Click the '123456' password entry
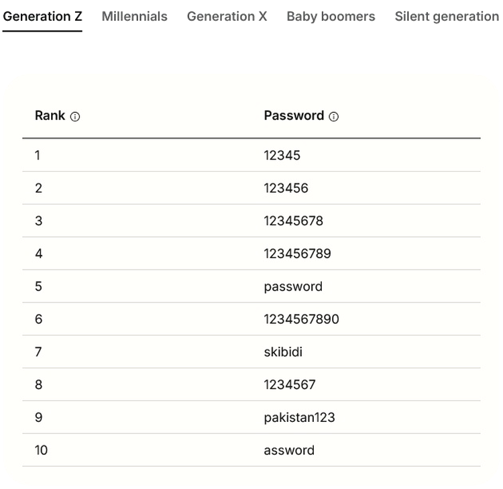503x489 pixels. 286,188
